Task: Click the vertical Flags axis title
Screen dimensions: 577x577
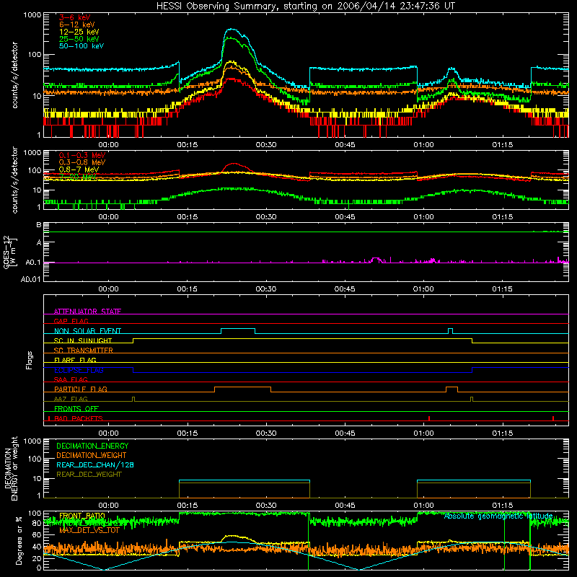Action: tap(29, 360)
